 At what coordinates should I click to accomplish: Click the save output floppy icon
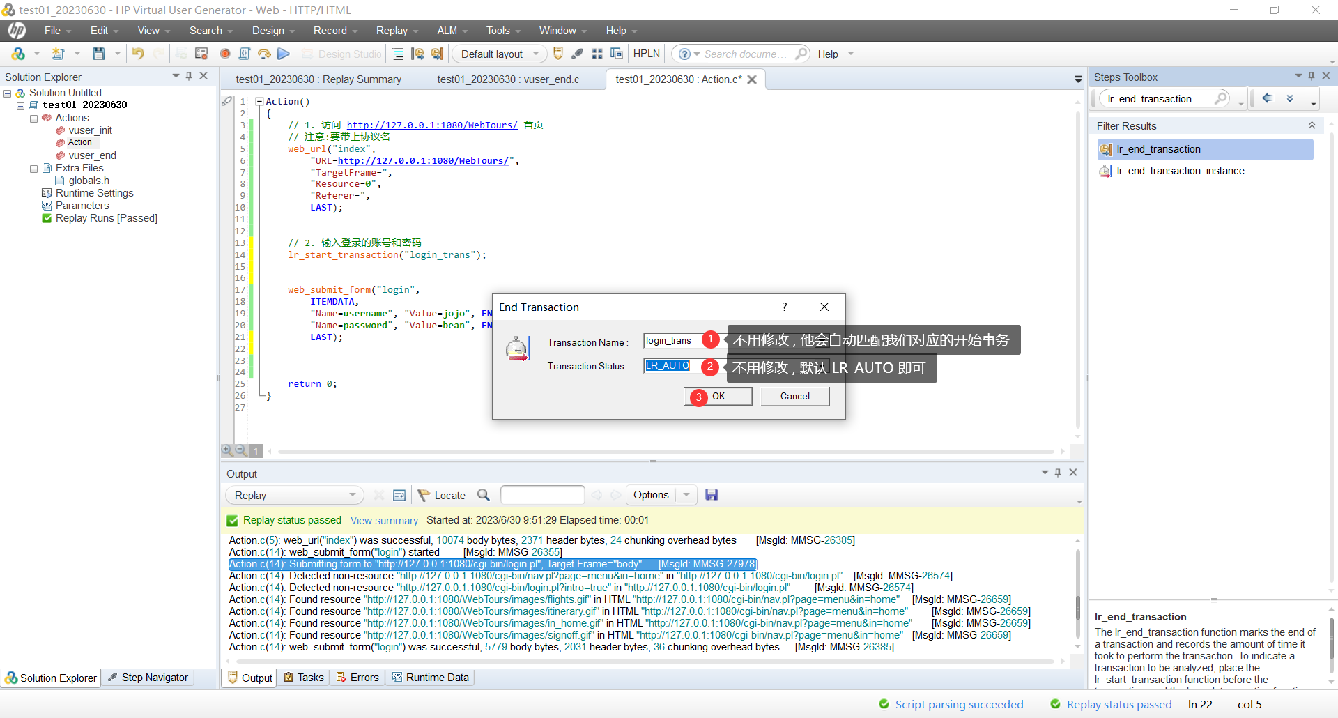coord(712,495)
